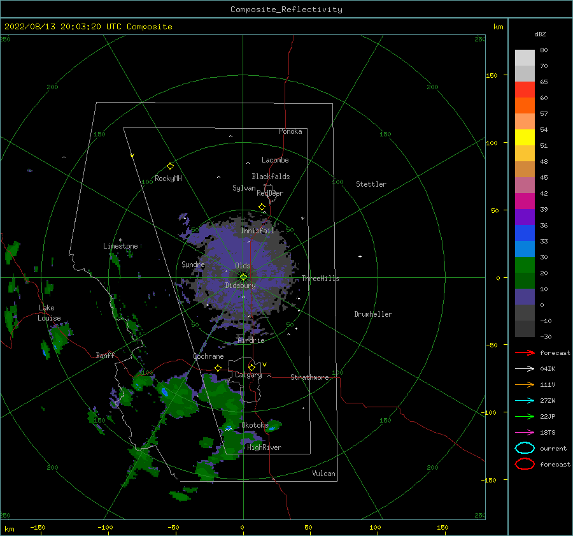Click the radar site marker between Olds and Didsbury
Screen dimensions: 573x536
[x=243, y=277]
